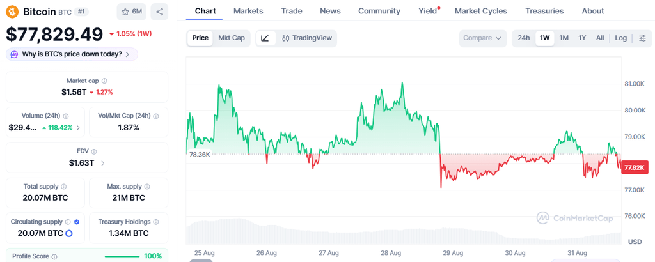The width and height of the screenshot is (655, 262).
Task: Open the News tab
Action: pos(330,12)
